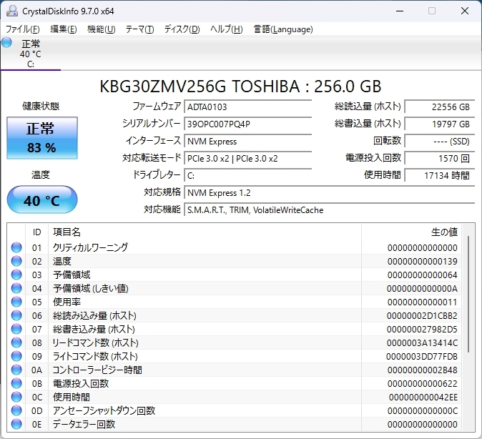482x439 pixels.
Task: Click status icon for ID 05 使用率 row
Action: tap(16, 302)
